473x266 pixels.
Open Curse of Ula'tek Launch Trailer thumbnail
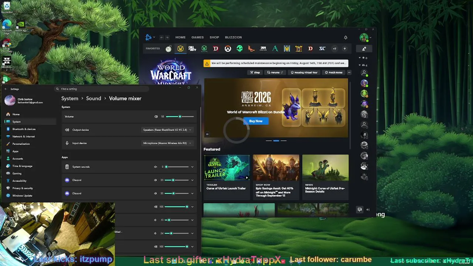tap(227, 168)
